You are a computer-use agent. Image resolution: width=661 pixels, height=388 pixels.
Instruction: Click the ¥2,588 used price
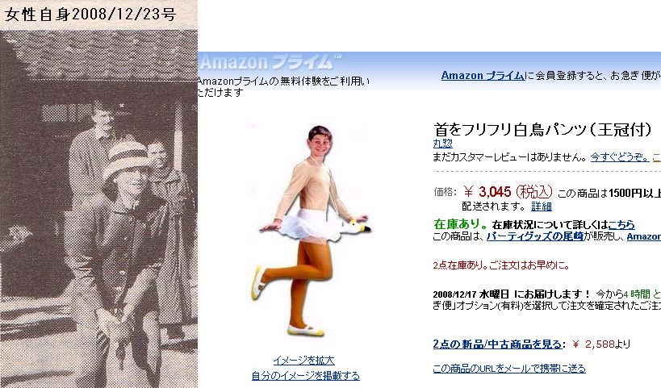point(593,344)
